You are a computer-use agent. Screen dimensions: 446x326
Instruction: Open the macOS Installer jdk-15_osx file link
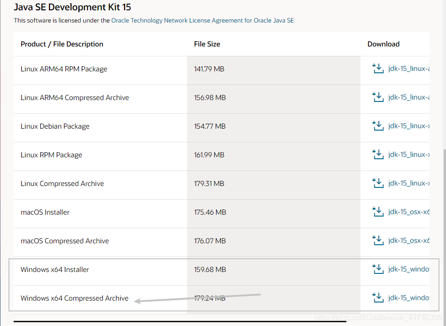408,212
